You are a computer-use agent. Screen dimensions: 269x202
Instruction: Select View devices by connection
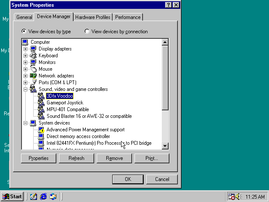point(116,32)
